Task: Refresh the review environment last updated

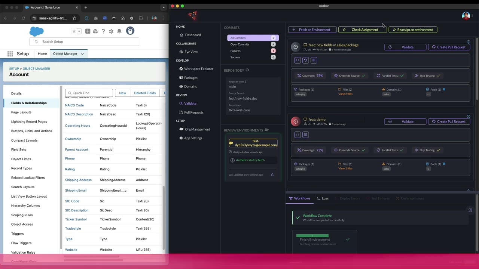Action: (272, 175)
